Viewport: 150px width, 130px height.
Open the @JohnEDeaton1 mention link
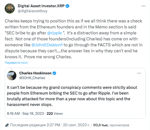pyautogui.click(x=47, y=45)
